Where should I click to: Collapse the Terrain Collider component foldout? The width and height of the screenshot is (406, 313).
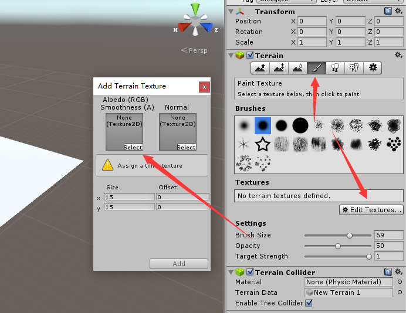231,272
